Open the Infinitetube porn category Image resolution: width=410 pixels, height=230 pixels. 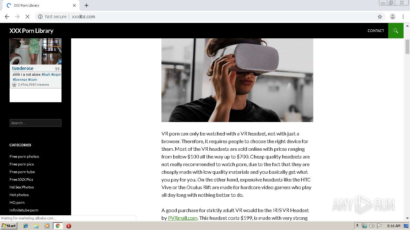[x=24, y=210]
